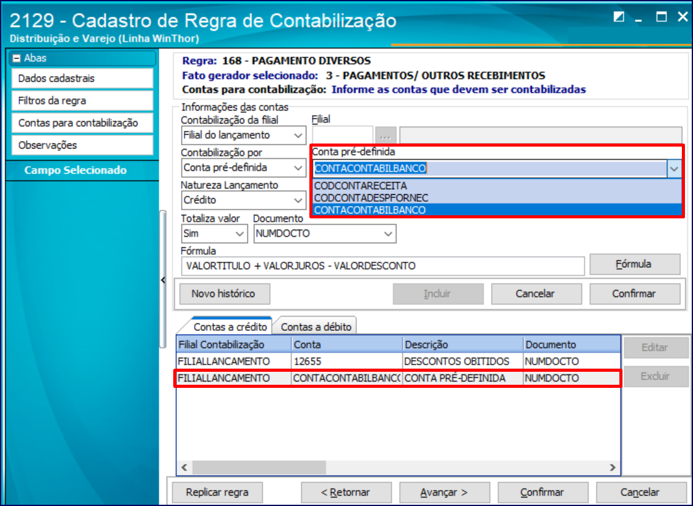Click the grid scrollbar right arrow
Viewport: 693px width, 506px height.
(613, 468)
